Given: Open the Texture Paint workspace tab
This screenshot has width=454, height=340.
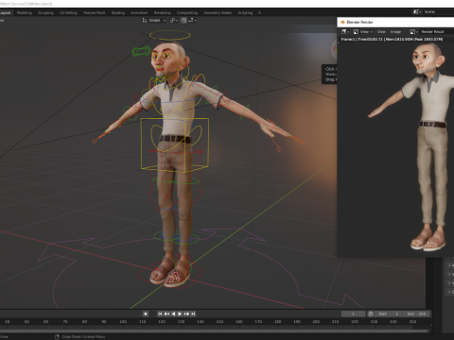Looking at the screenshot, I should pyautogui.click(x=94, y=12).
